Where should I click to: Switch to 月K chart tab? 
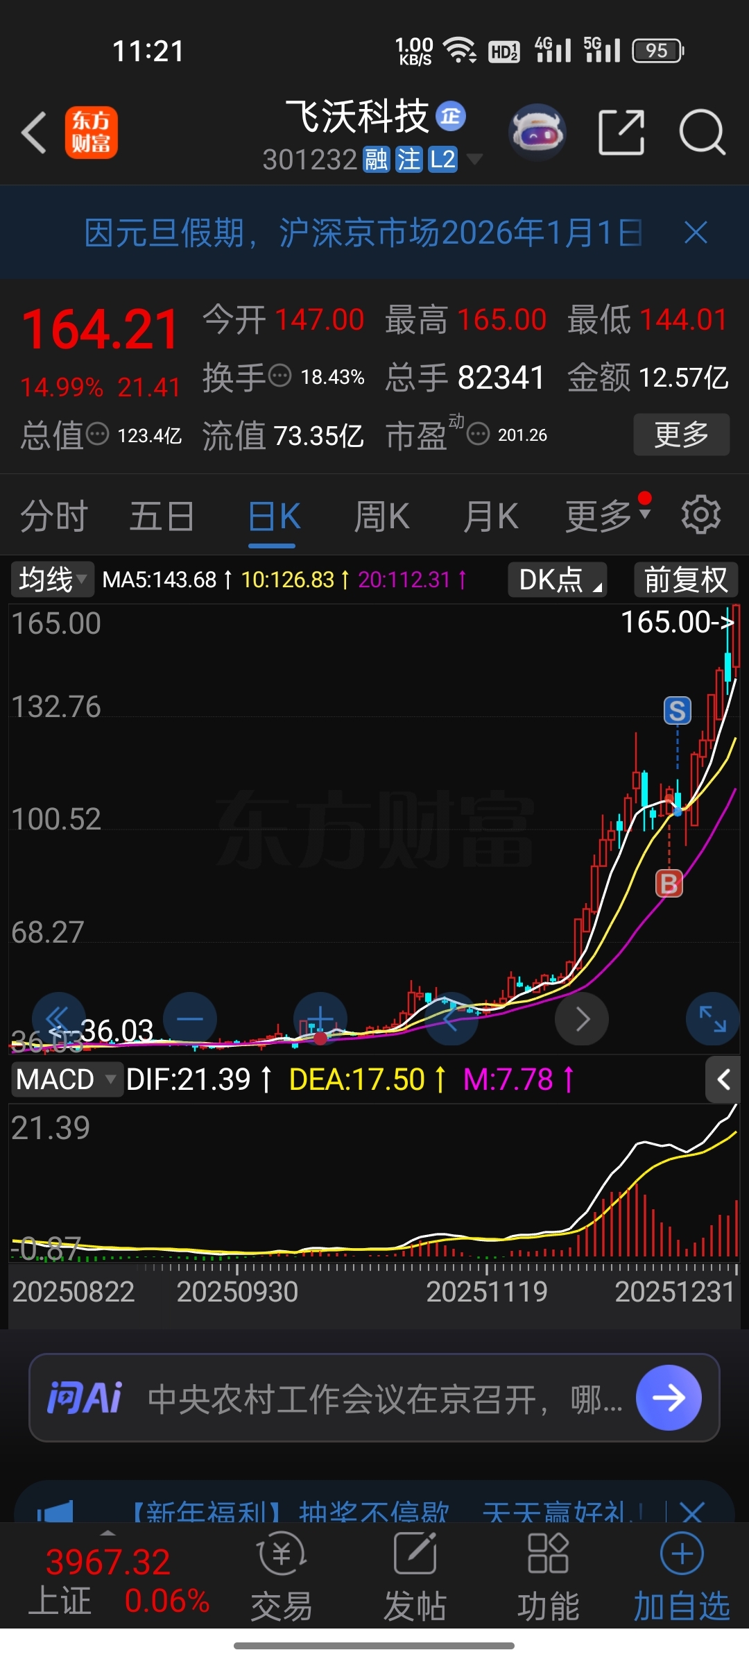(x=490, y=516)
